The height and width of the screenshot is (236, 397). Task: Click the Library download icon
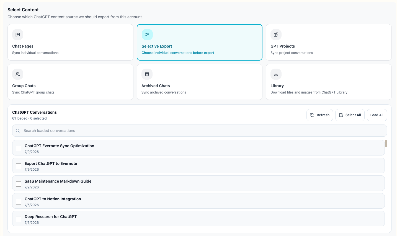click(276, 74)
